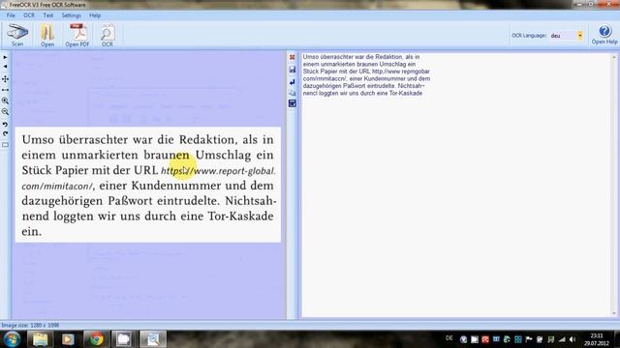Image resolution: width=620 pixels, height=348 pixels.
Task: Click the text pane scrollbar up arrow
Action: click(x=614, y=57)
